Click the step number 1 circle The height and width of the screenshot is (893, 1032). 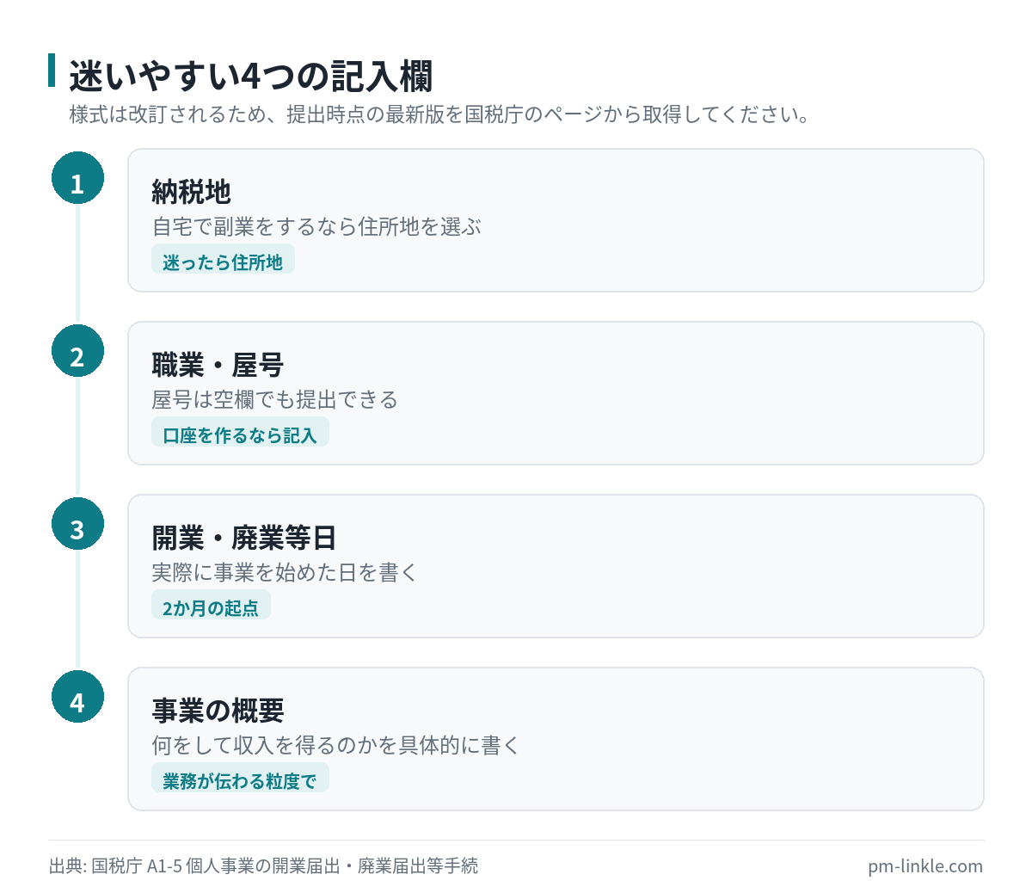[x=77, y=178]
